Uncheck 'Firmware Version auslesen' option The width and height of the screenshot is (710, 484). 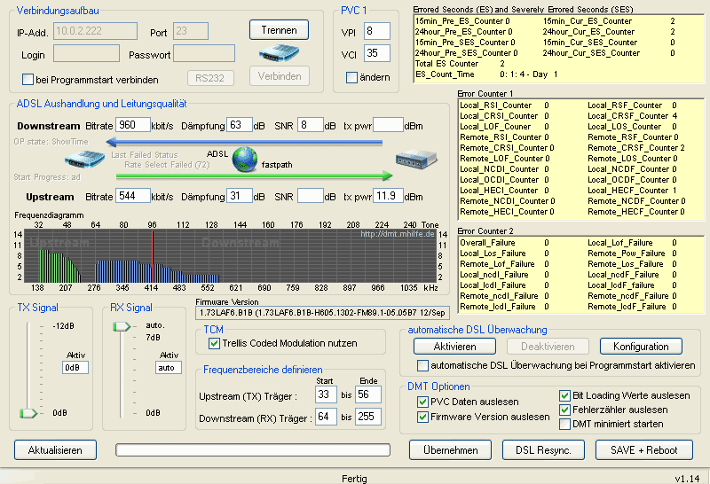(422, 417)
